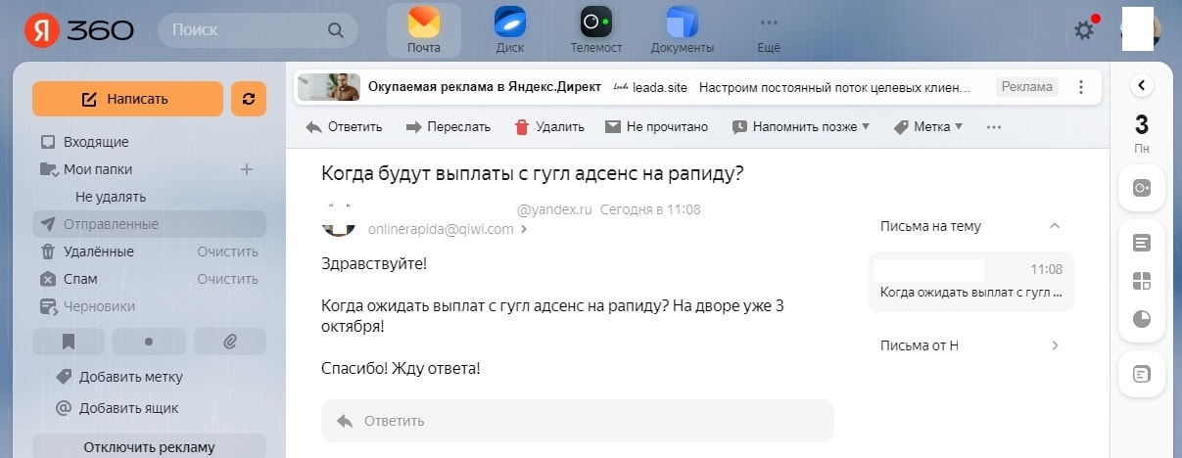Viewport: 1182px width, 458px height.
Task: Delete the email with trash icon
Action: tap(549, 126)
